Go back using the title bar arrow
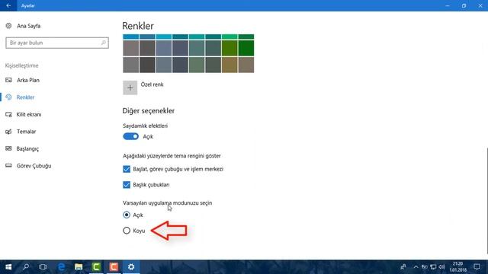The image size is (488, 274). 8,5
